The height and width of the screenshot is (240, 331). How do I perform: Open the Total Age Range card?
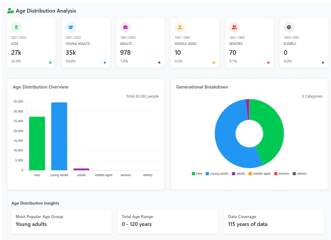pos(167,222)
